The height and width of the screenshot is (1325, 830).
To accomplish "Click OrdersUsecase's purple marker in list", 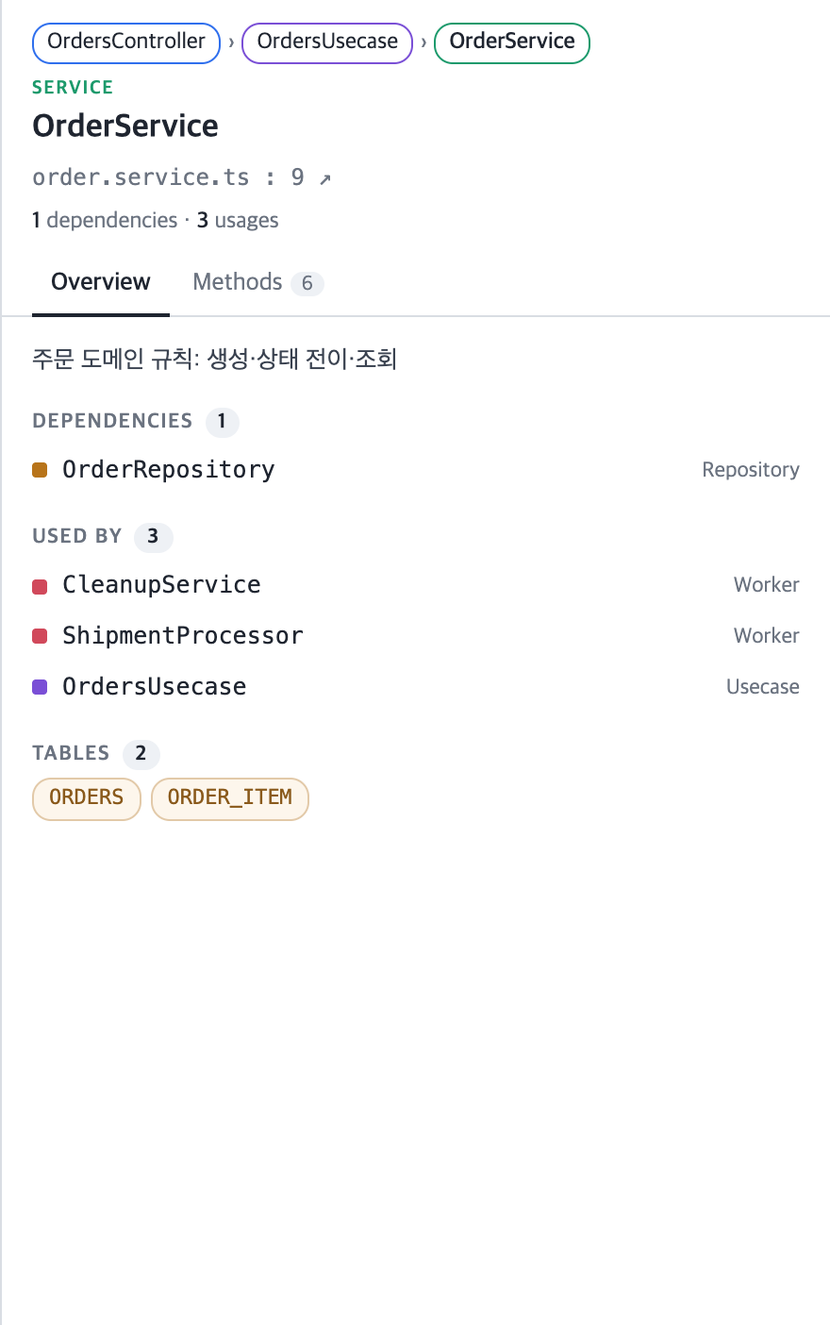I will click(x=40, y=687).
